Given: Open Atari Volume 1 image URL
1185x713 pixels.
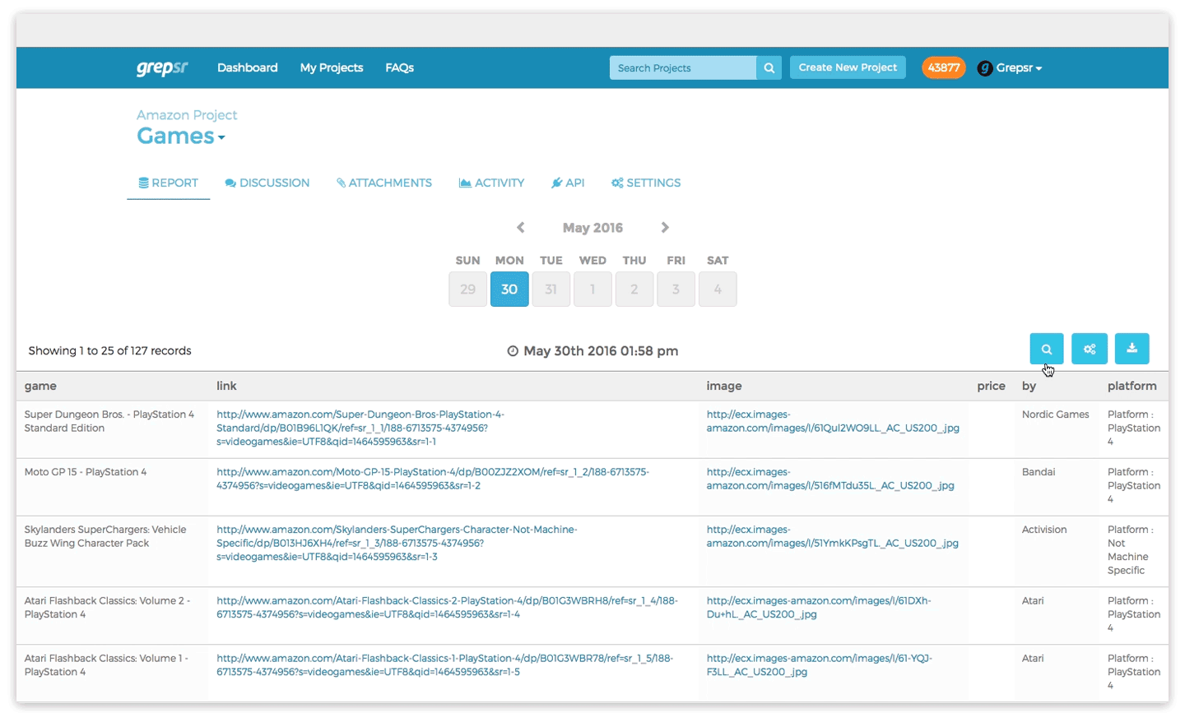Looking at the screenshot, I should point(819,664).
